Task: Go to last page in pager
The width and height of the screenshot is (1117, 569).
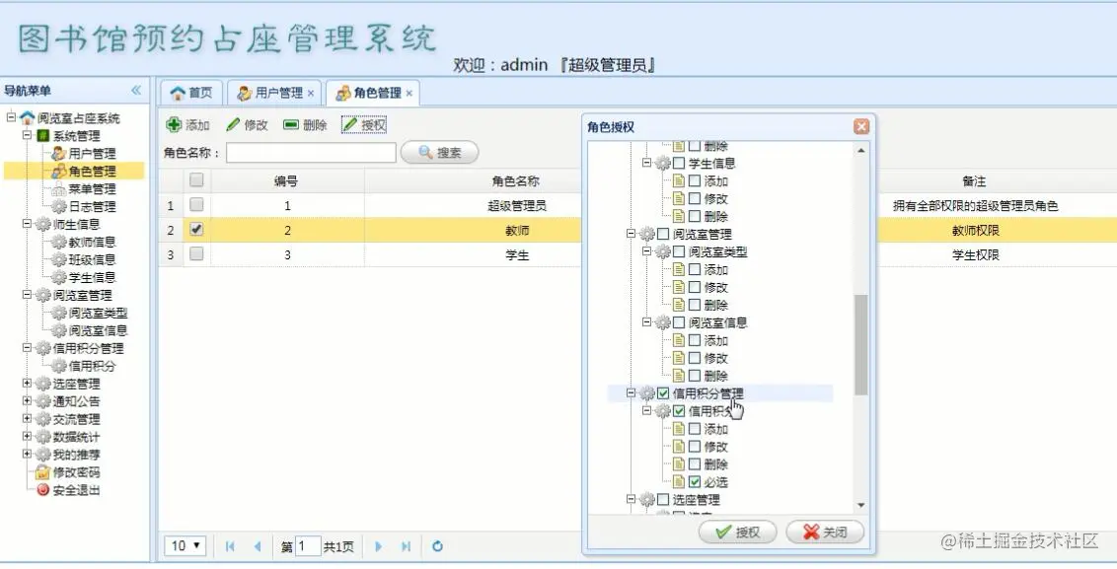Action: (x=407, y=546)
